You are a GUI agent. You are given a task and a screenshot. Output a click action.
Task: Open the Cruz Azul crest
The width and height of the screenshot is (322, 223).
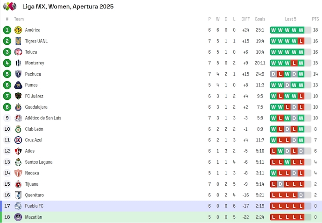pyautogui.click(x=18, y=140)
